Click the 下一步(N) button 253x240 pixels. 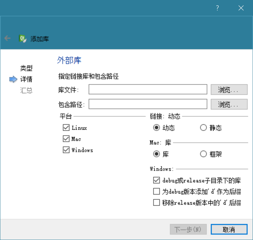click(x=188, y=230)
